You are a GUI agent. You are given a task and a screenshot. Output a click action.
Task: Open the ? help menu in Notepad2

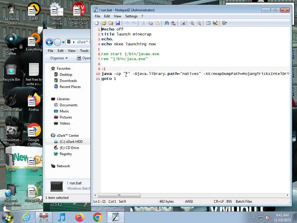(x=142, y=16)
